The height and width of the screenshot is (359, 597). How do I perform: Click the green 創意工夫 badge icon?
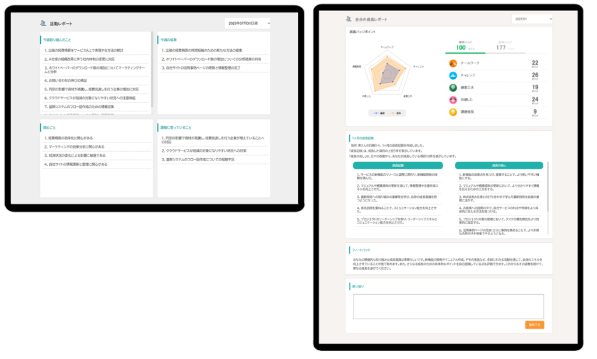[x=453, y=88]
